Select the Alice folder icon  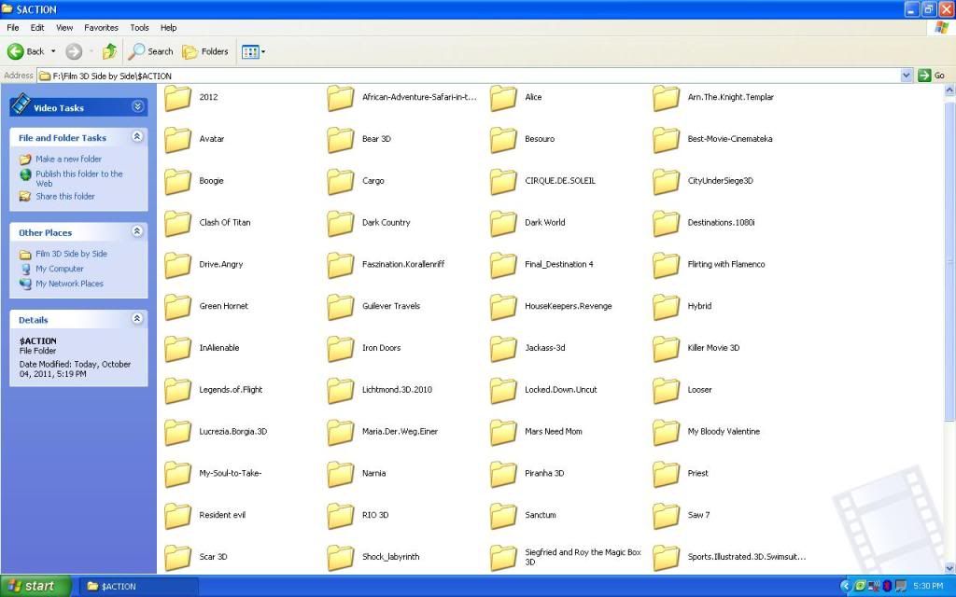coord(503,98)
